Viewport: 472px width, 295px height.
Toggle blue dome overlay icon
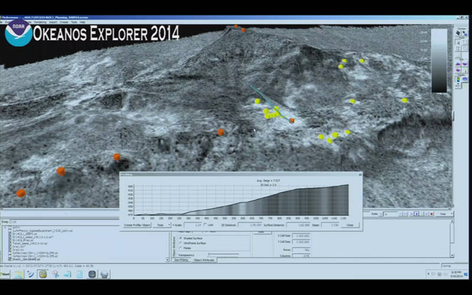click(465, 78)
